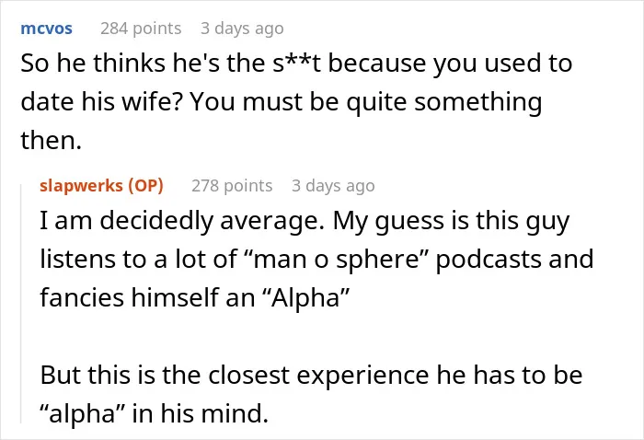Click the first line of mcvos's comment
Viewport: 644px width, 440px height.
pyautogui.click(x=296, y=64)
